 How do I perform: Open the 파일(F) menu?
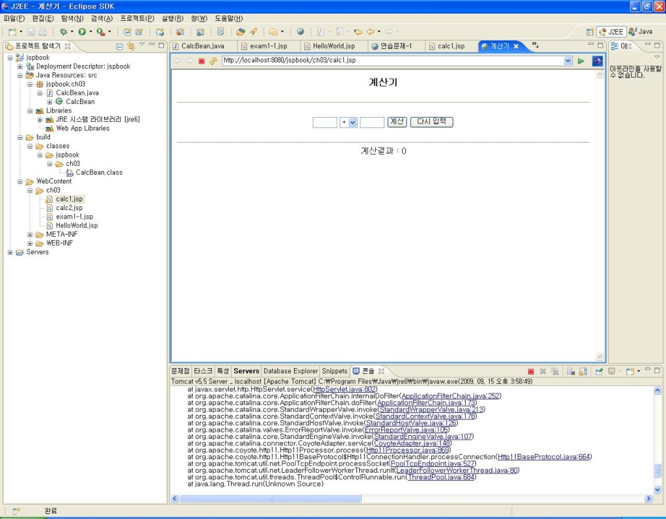click(x=14, y=18)
